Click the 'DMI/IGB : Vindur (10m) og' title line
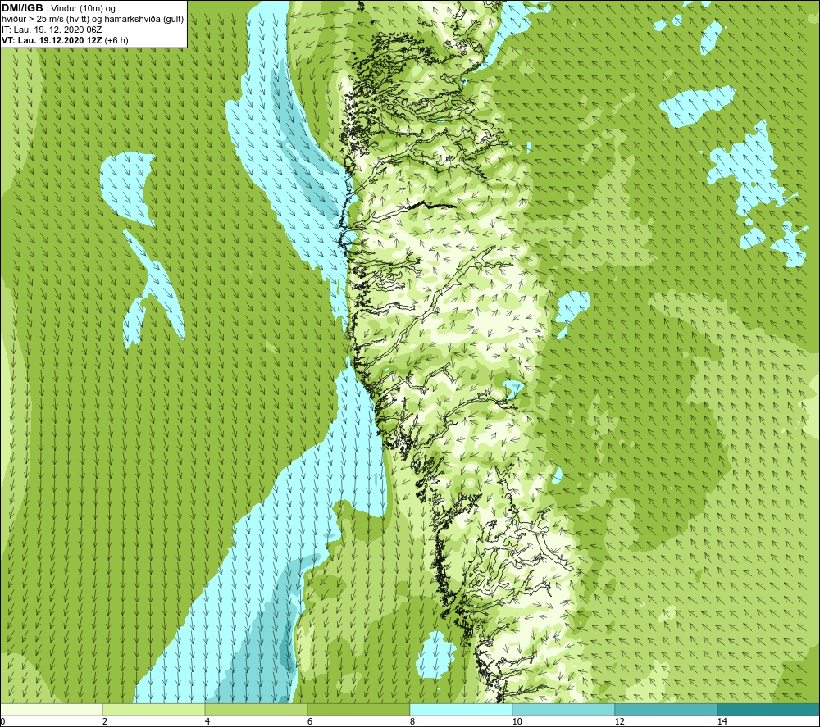 pos(59,8)
